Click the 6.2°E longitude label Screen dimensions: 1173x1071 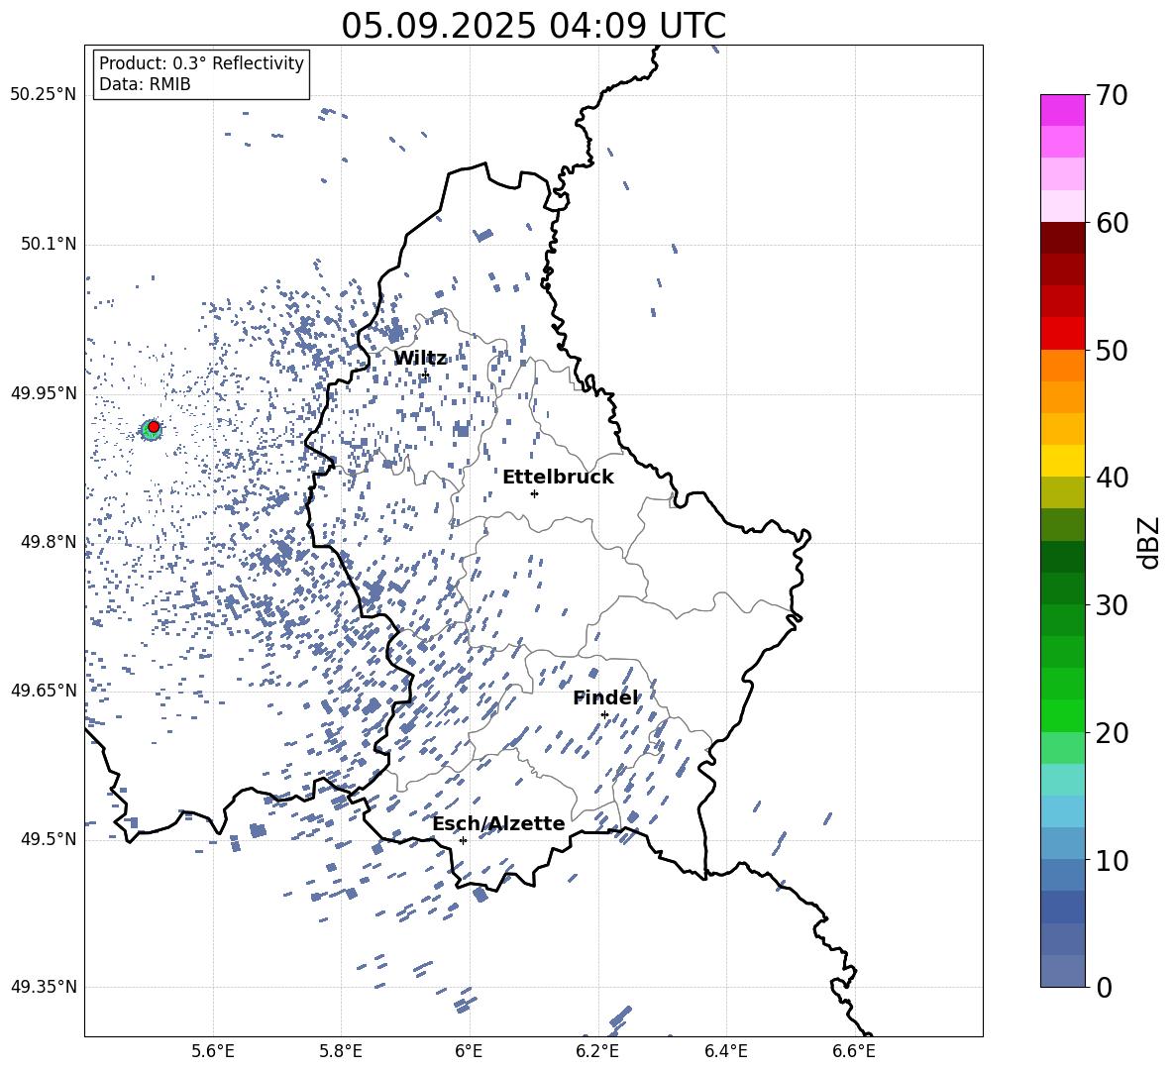[x=597, y=1051]
